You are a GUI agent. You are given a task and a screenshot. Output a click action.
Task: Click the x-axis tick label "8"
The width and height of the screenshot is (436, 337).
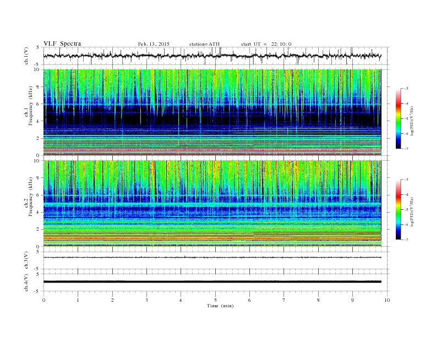(318, 300)
